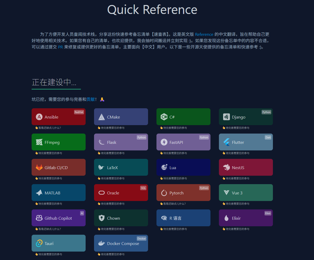The width and height of the screenshot is (314, 260).
Task: Open the Docker Compose card
Action: tap(121, 243)
